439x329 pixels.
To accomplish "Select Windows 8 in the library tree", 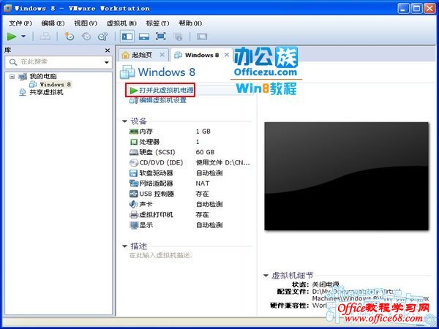I will pyautogui.click(x=56, y=84).
